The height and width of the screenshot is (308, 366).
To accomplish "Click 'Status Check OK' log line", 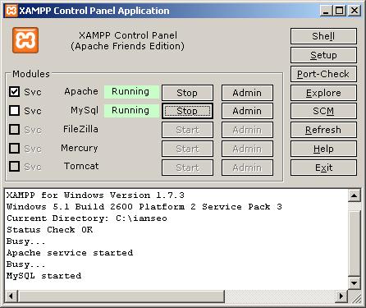I will pos(49,230).
